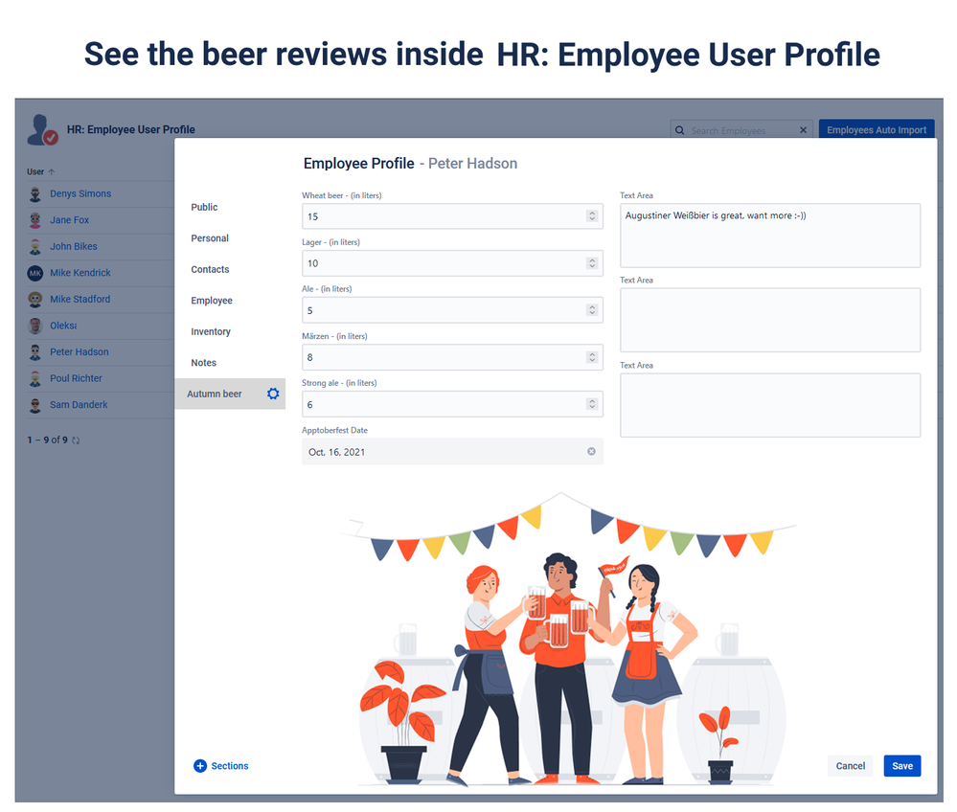The height and width of the screenshot is (812, 957).
Task: Click the User column header
Action: coord(35,172)
